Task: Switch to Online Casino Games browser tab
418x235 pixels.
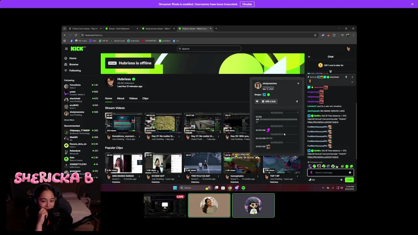Action: point(85,29)
